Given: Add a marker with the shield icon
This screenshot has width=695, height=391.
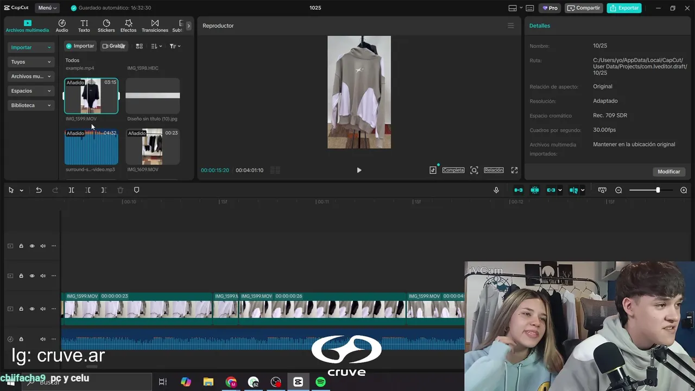Looking at the screenshot, I should pyautogui.click(x=137, y=190).
